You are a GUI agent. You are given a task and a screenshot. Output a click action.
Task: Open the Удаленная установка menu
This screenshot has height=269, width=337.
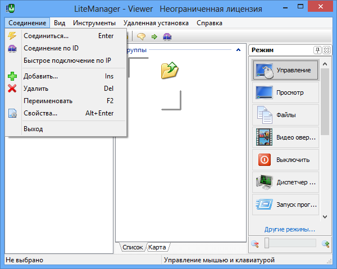156,23
